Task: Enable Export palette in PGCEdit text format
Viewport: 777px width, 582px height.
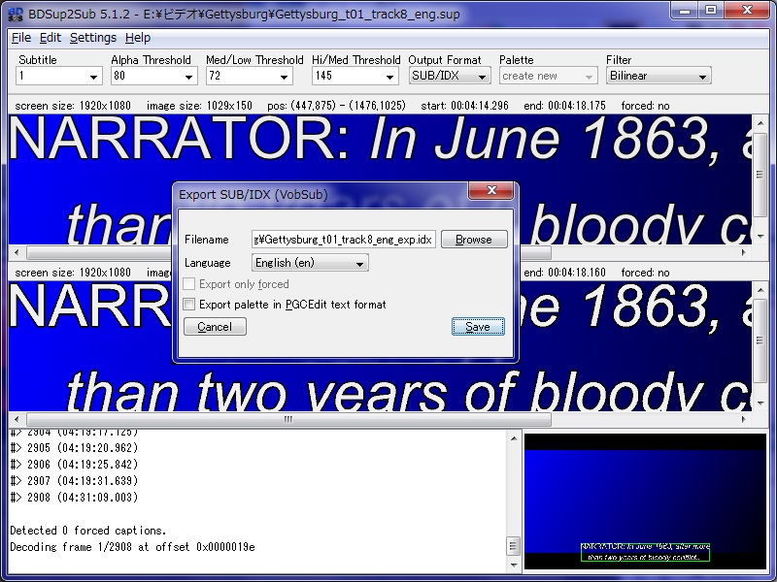Action: pyautogui.click(x=190, y=305)
